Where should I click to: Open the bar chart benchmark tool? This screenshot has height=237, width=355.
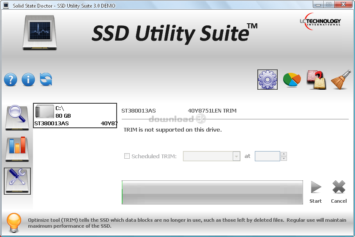tap(17, 149)
